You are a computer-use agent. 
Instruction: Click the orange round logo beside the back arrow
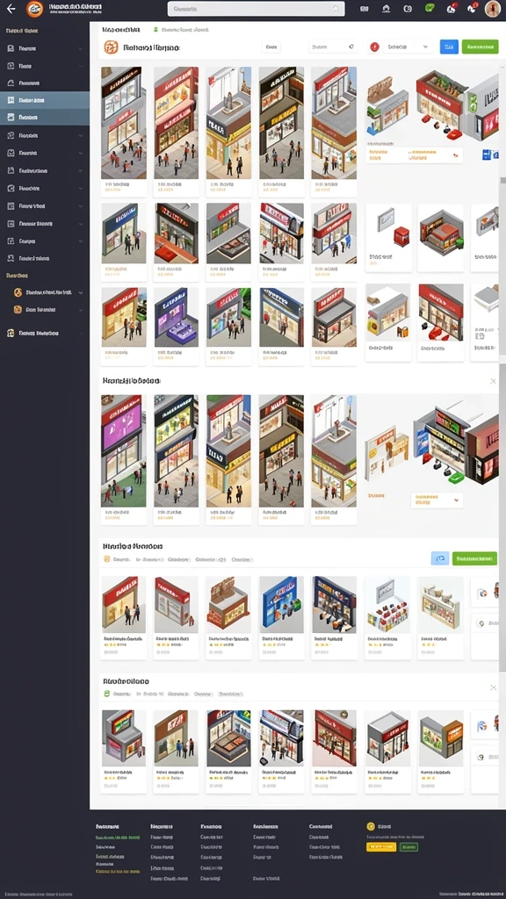coord(34,9)
